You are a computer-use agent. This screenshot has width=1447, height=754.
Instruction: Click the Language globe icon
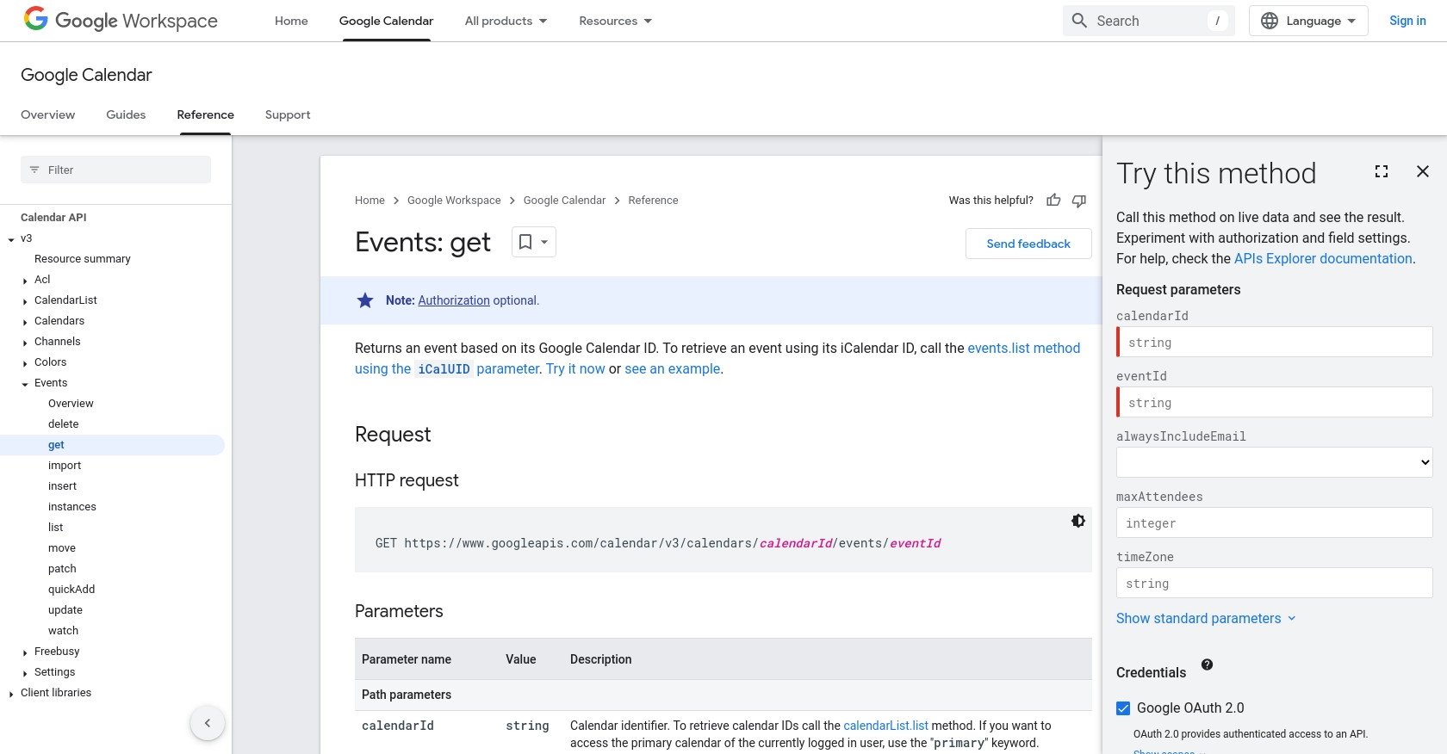tap(1270, 21)
